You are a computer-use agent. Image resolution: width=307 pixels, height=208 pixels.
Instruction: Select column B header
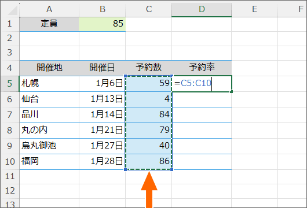click(x=102, y=9)
